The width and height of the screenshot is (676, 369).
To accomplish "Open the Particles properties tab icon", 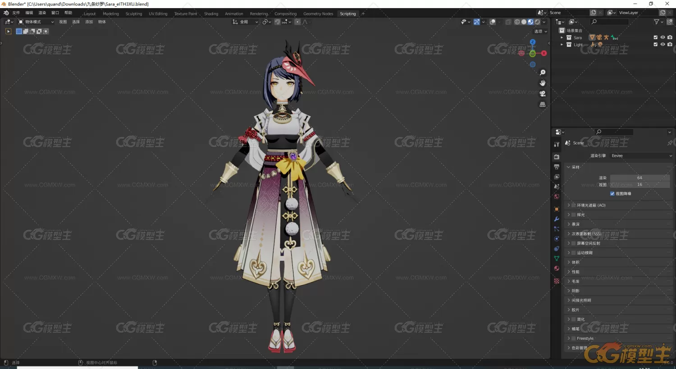I will [x=557, y=229].
